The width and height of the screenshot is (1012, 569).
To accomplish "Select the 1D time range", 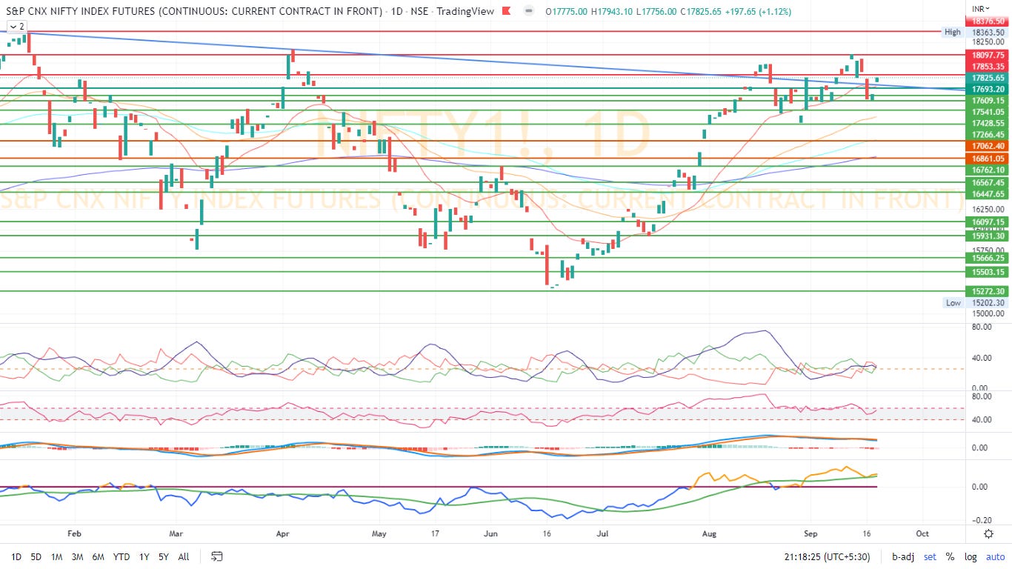I will 16,556.
